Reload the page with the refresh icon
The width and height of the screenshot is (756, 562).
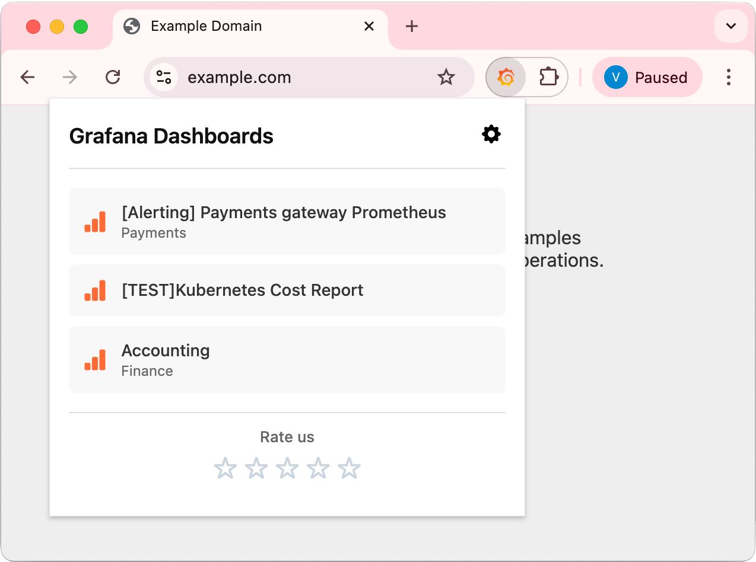pyautogui.click(x=113, y=77)
